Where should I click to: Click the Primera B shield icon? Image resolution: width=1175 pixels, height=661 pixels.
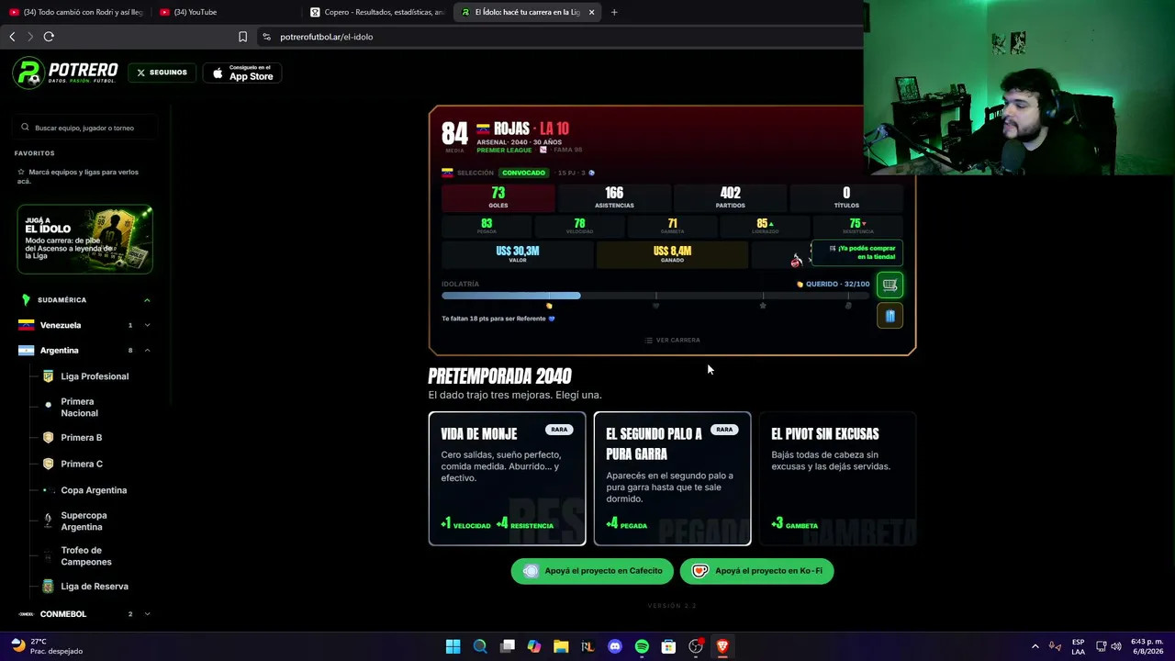[x=48, y=438]
